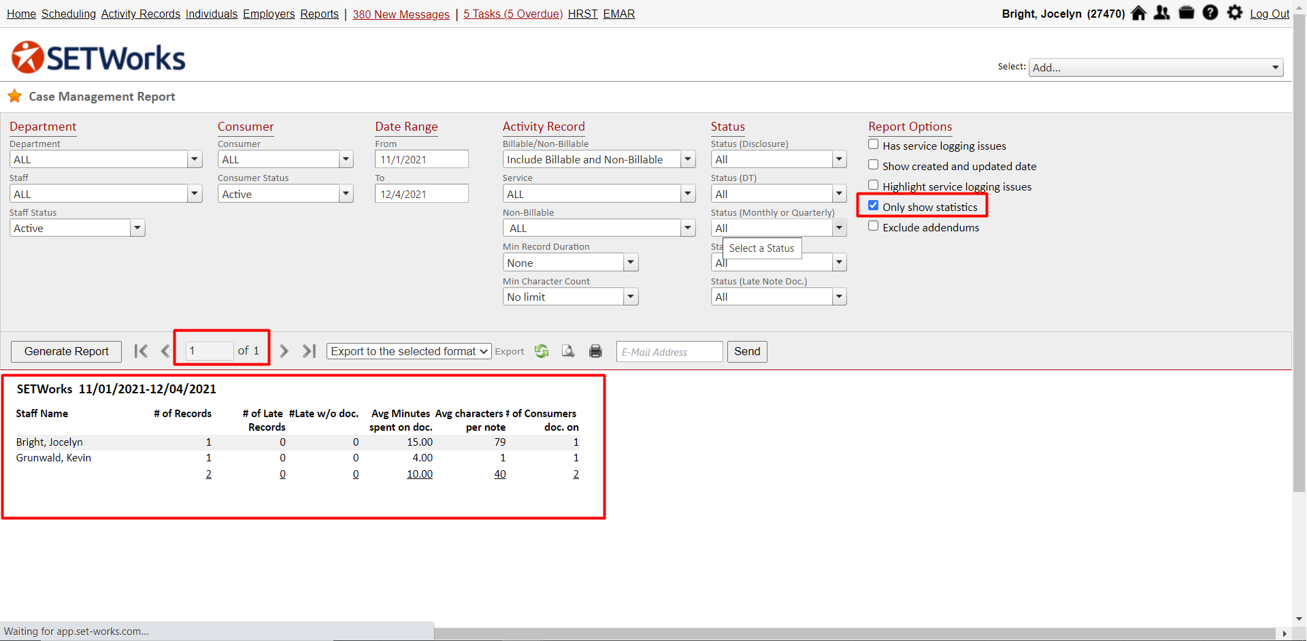This screenshot has width=1307, height=641.
Task: Select Grunwald, Kevin staff row
Action: tap(297, 458)
